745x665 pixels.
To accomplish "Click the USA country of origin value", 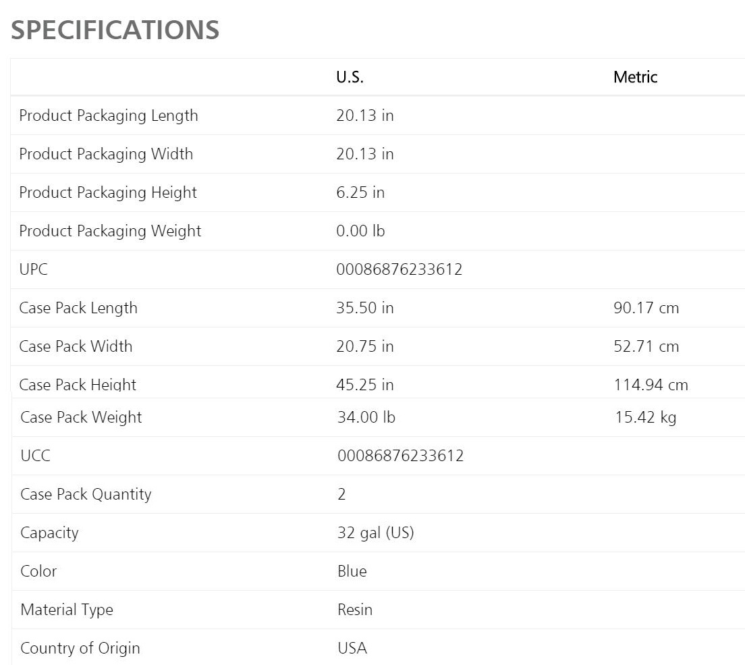I will pos(352,648).
